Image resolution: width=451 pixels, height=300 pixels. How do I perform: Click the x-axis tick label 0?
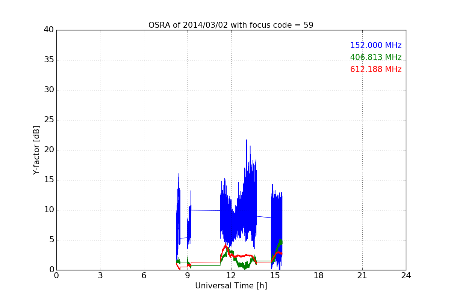pos(56,276)
